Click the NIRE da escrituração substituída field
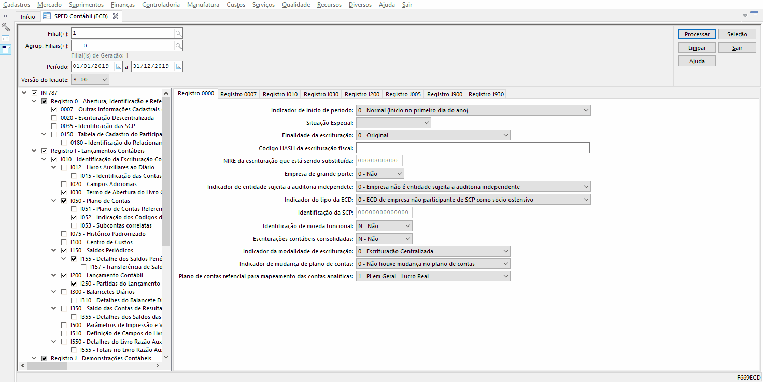 pyautogui.click(x=379, y=161)
